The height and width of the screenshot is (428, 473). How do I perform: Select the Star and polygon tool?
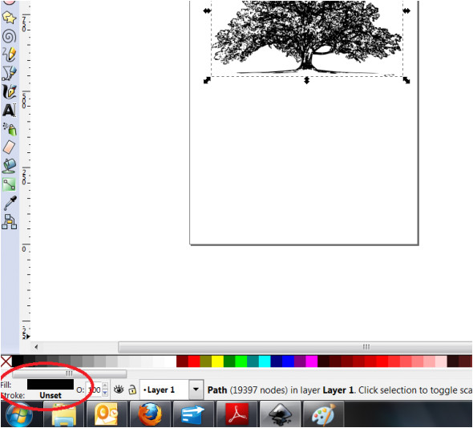(x=9, y=18)
